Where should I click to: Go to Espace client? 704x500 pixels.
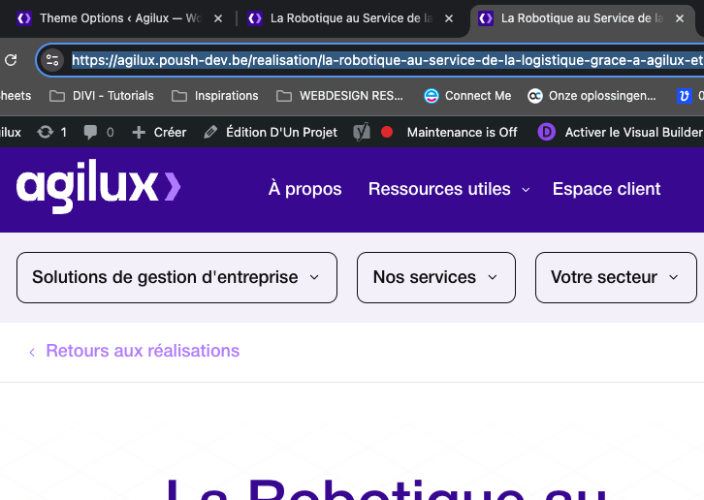[x=606, y=189]
